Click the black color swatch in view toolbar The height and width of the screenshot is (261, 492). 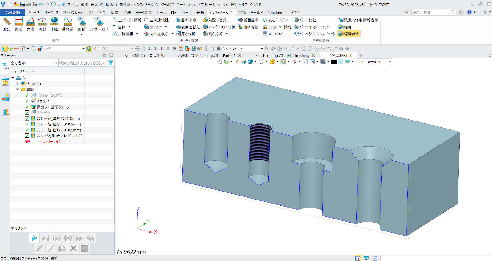click(x=334, y=62)
